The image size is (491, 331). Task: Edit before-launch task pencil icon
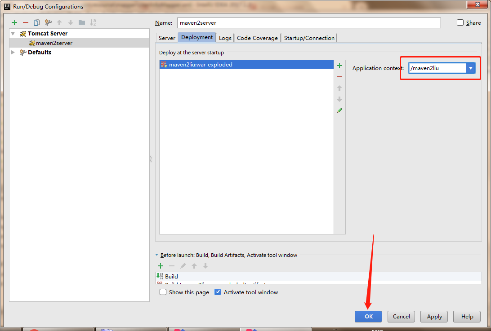click(x=183, y=266)
